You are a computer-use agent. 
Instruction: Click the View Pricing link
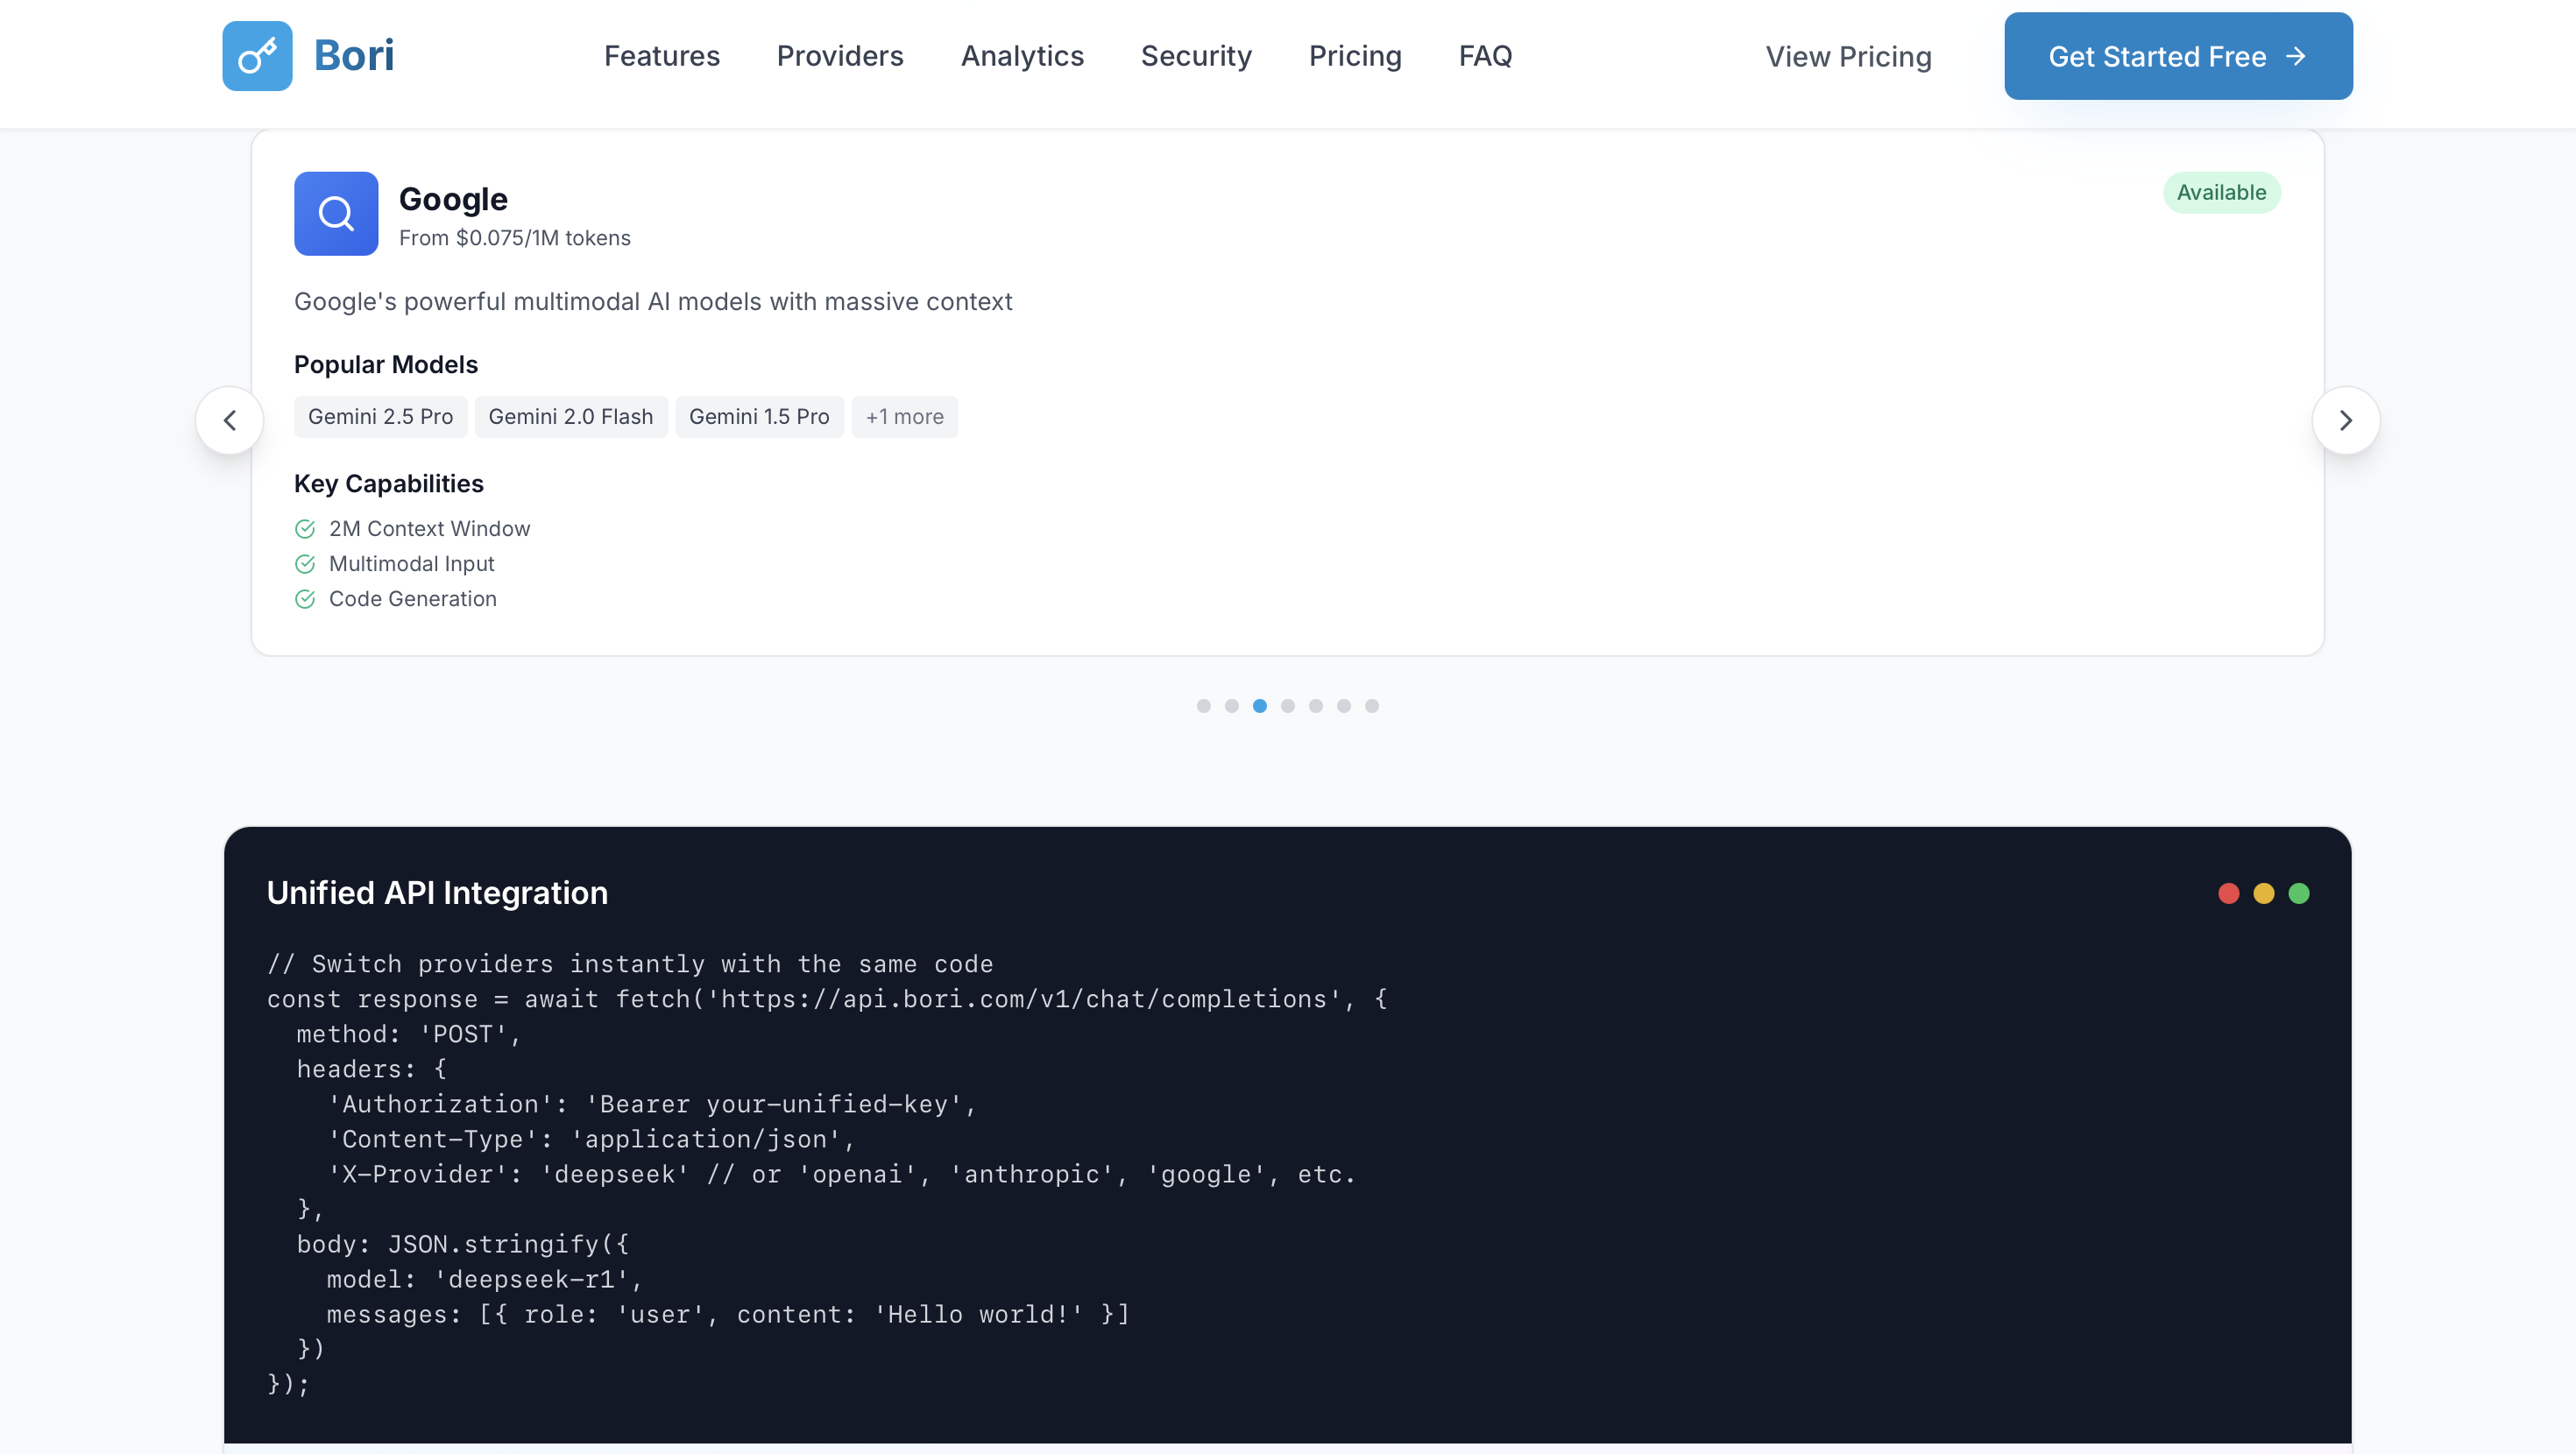click(x=1848, y=57)
